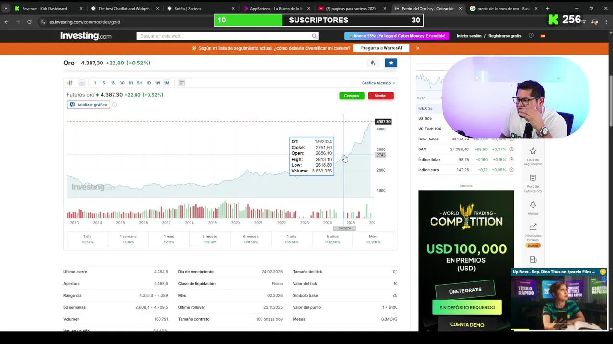
Task: Open the Spanish flag language selector
Action: pos(543,36)
